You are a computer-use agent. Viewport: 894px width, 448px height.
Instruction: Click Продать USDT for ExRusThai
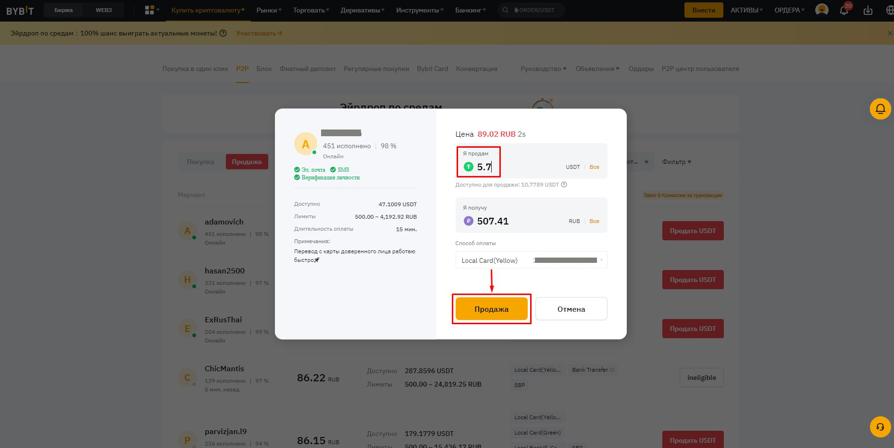693,329
